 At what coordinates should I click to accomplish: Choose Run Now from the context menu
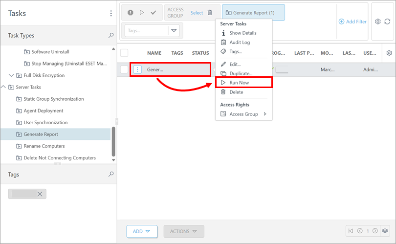239,83
